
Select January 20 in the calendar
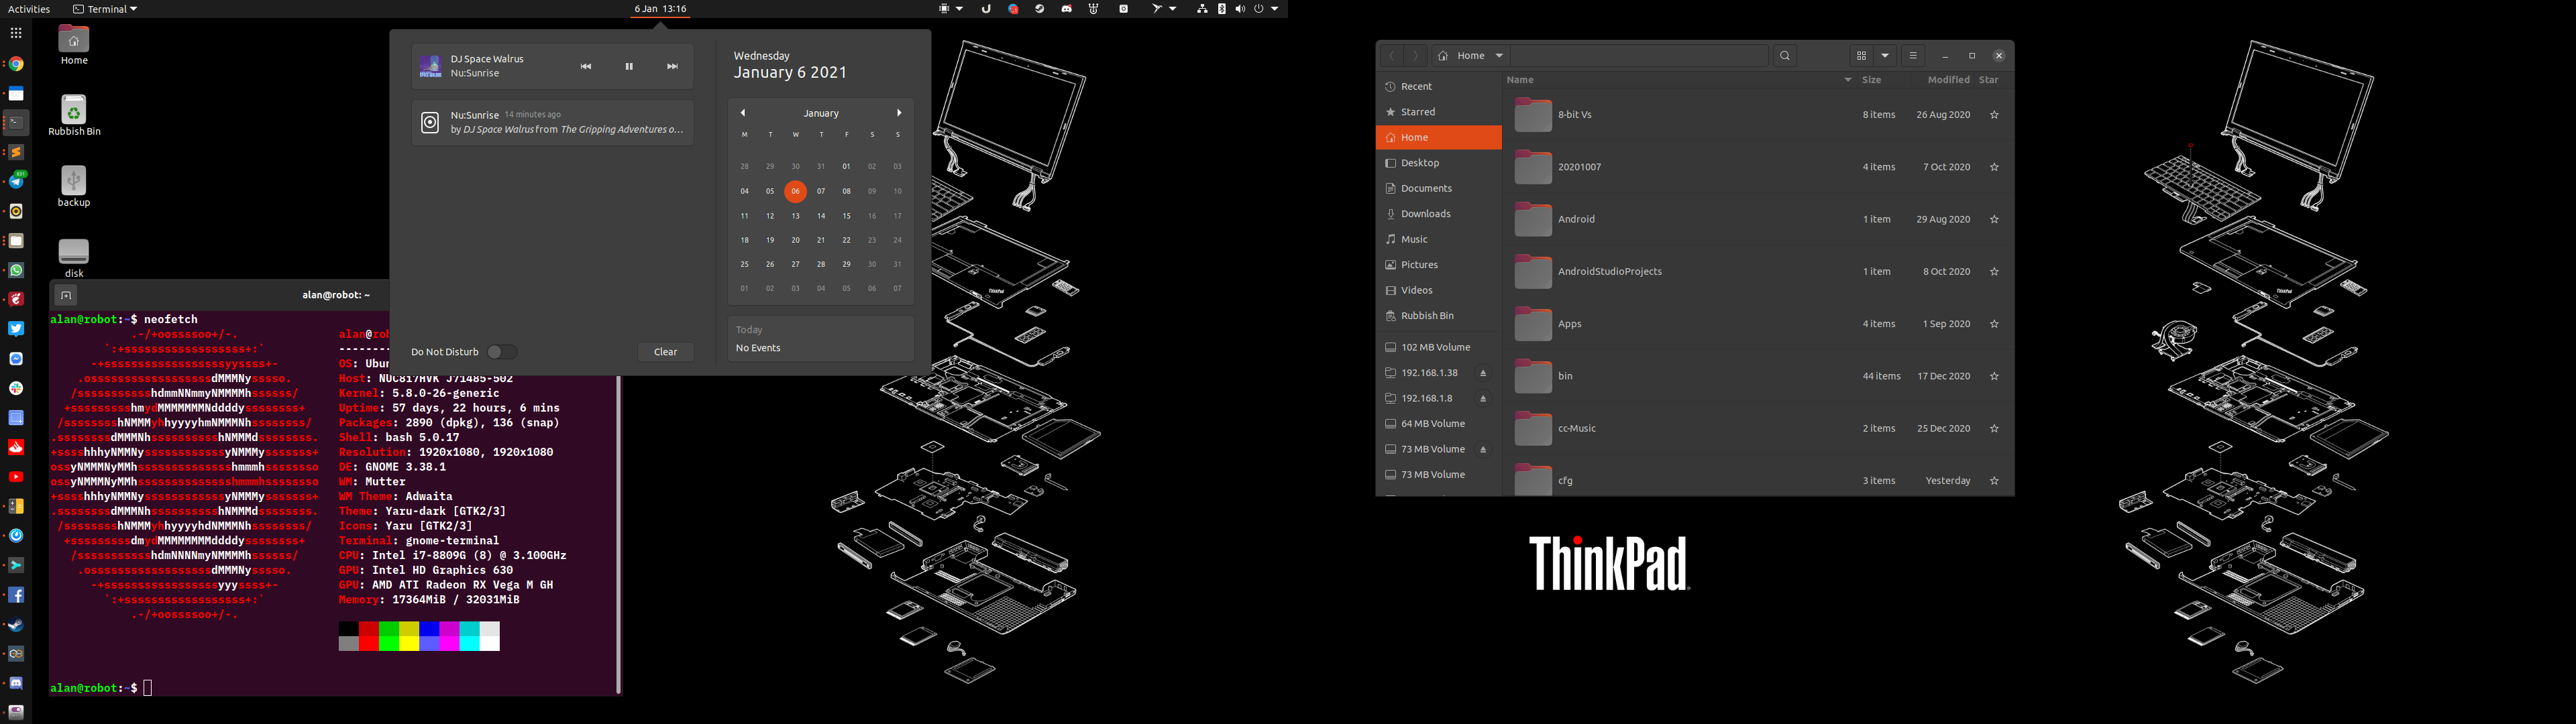click(x=795, y=240)
